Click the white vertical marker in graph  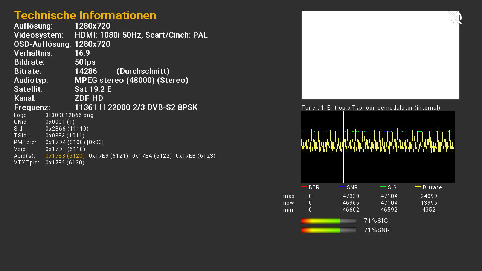(x=343, y=147)
